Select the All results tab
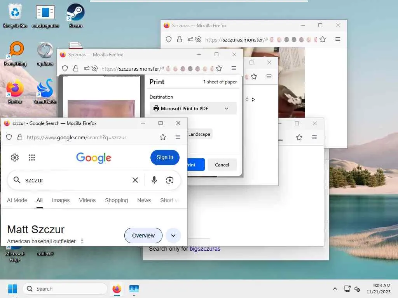The image size is (398, 298). tap(39, 200)
